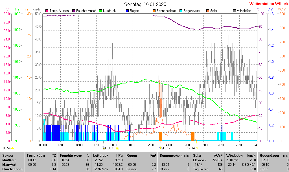Click the pink Temp. Aussen legend swatch

pyautogui.click(x=47, y=11)
